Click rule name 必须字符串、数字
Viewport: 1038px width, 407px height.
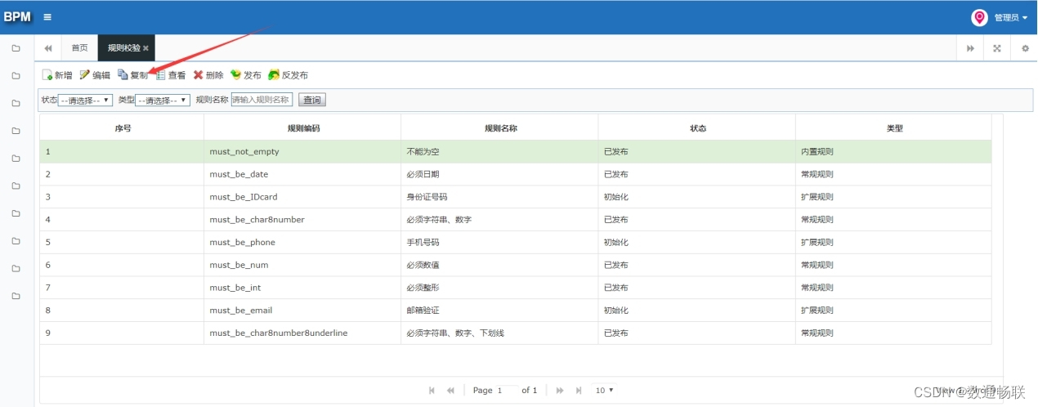click(439, 220)
